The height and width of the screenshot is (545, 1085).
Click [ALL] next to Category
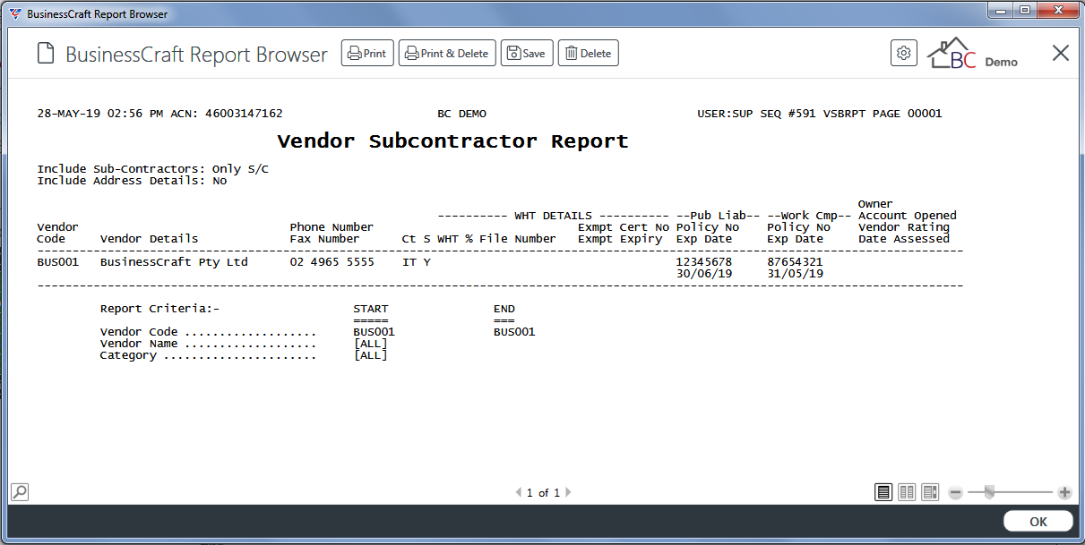[371, 355]
